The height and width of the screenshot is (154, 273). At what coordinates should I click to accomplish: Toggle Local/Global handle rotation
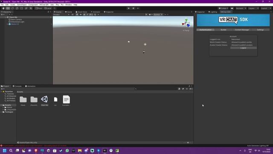pos(48,8)
